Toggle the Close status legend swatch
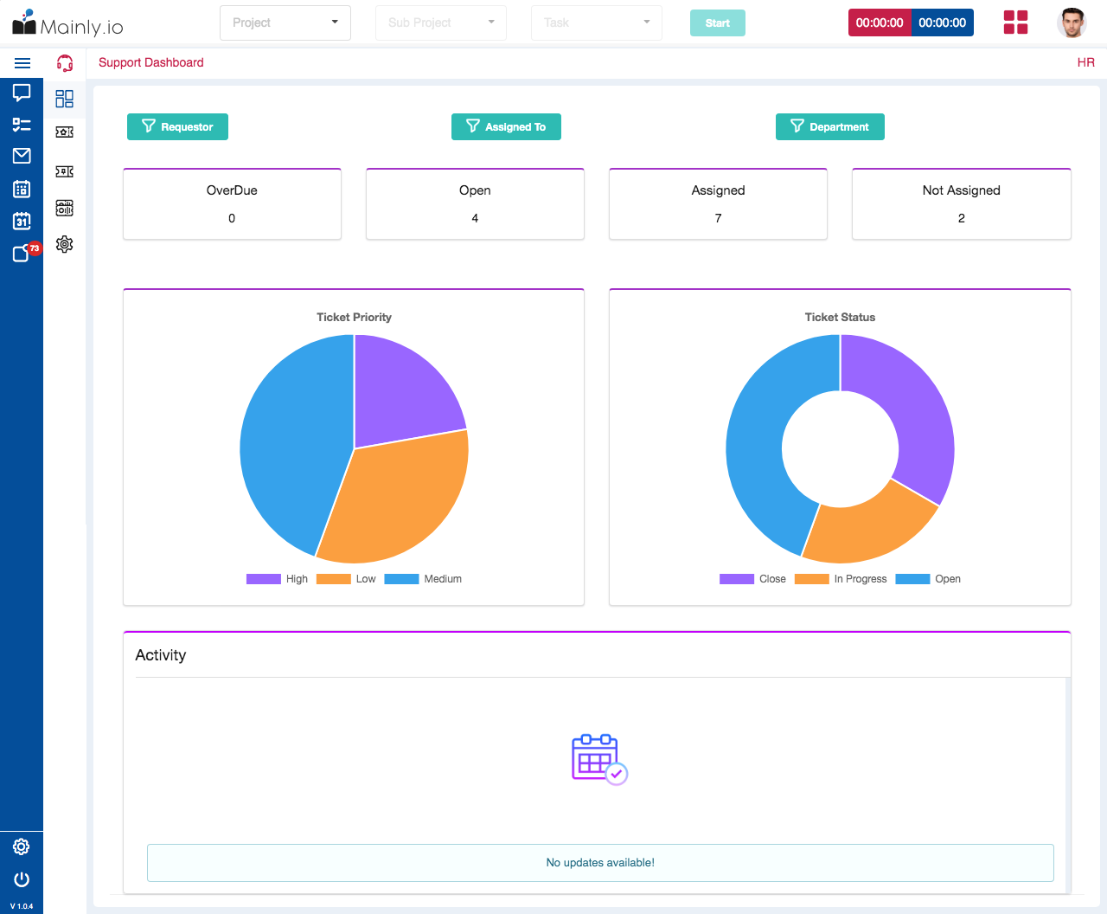 (737, 579)
